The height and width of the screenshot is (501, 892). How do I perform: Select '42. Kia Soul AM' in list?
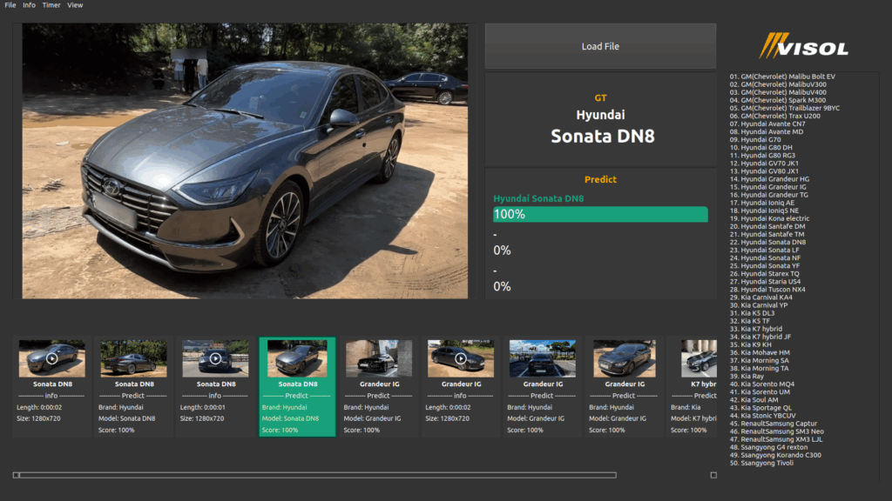coord(753,400)
